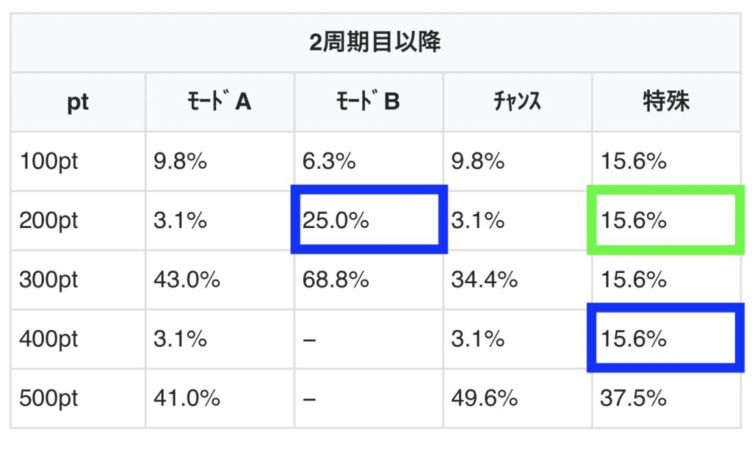This screenshot has height=465, width=752.
Task: Select the pt column header
Action: [78, 102]
